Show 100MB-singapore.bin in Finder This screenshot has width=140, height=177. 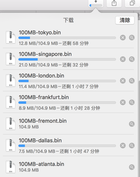click(132, 59)
